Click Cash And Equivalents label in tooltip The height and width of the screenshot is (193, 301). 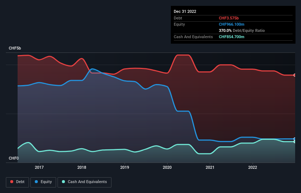pos(193,37)
